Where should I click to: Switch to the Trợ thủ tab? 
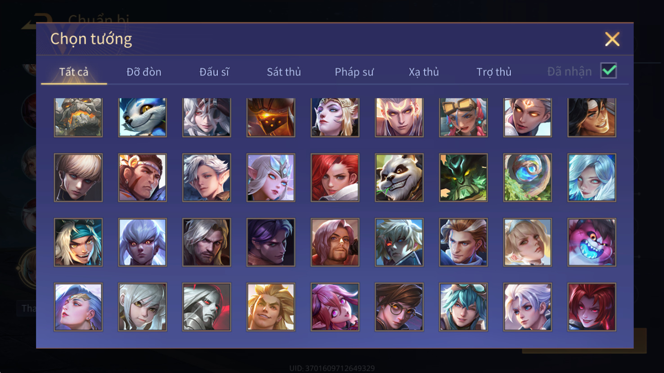pos(494,72)
